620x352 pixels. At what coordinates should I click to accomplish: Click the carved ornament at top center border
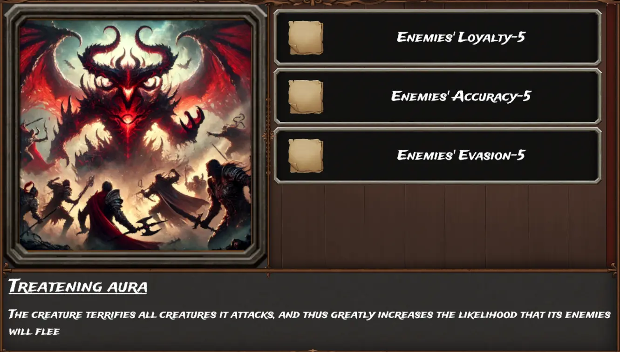[x=310, y=2]
